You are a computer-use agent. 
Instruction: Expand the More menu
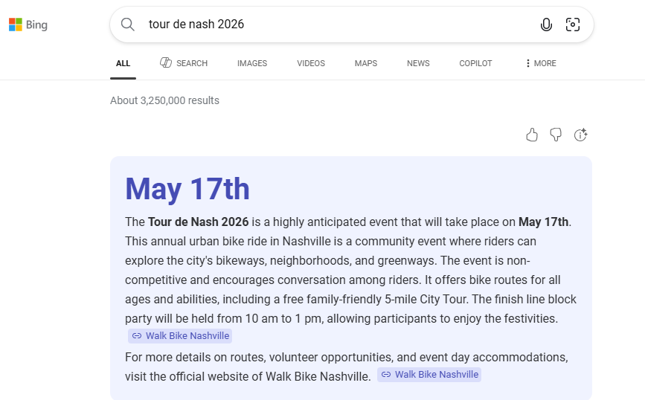[x=541, y=63]
